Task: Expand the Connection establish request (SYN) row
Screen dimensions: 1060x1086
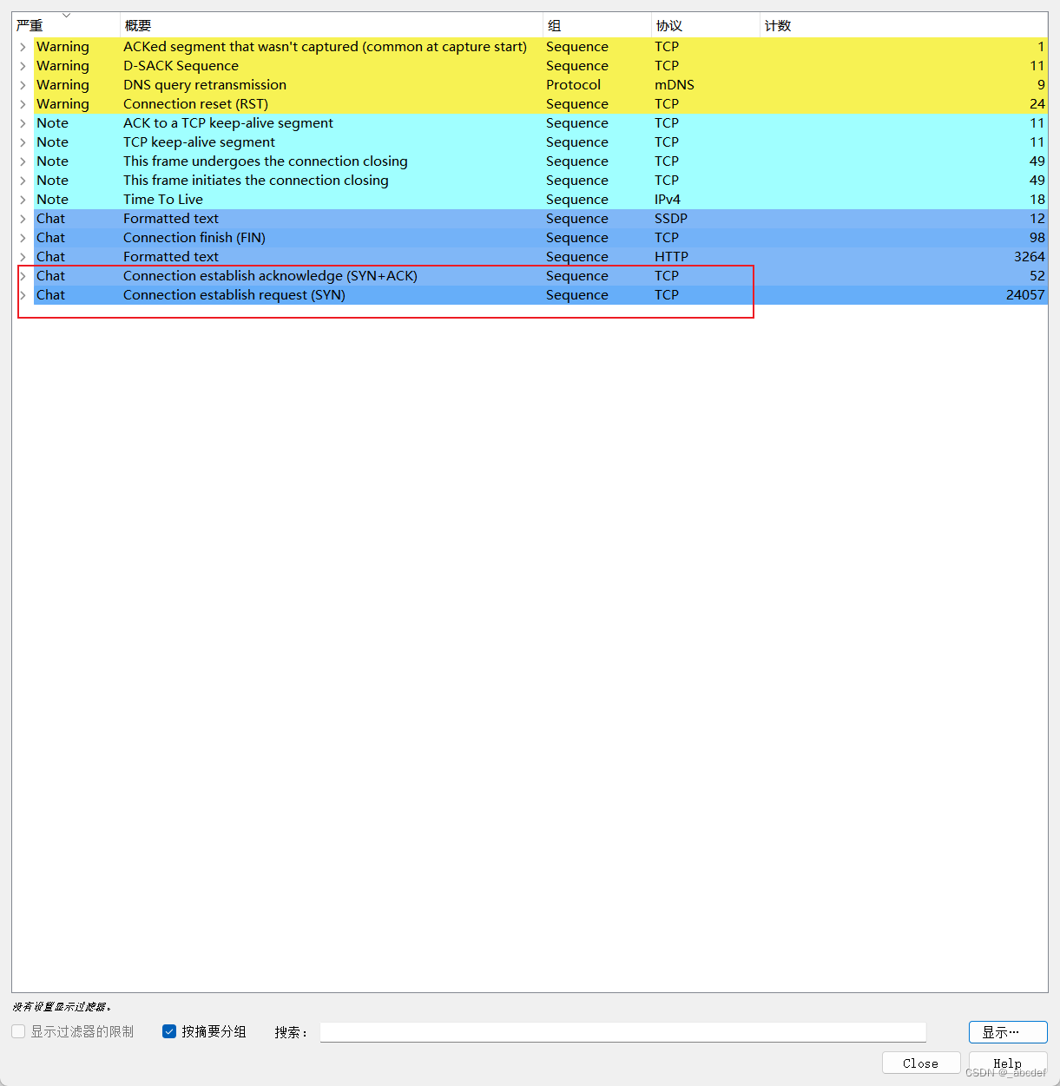Action: pos(23,295)
